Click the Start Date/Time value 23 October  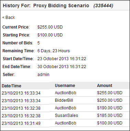(62, 59)
